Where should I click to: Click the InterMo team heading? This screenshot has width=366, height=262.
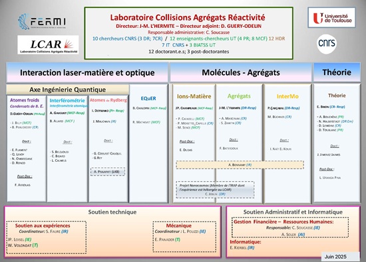287,96
